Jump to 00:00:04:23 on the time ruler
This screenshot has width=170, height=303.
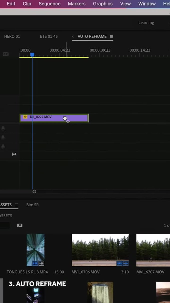point(60,50)
